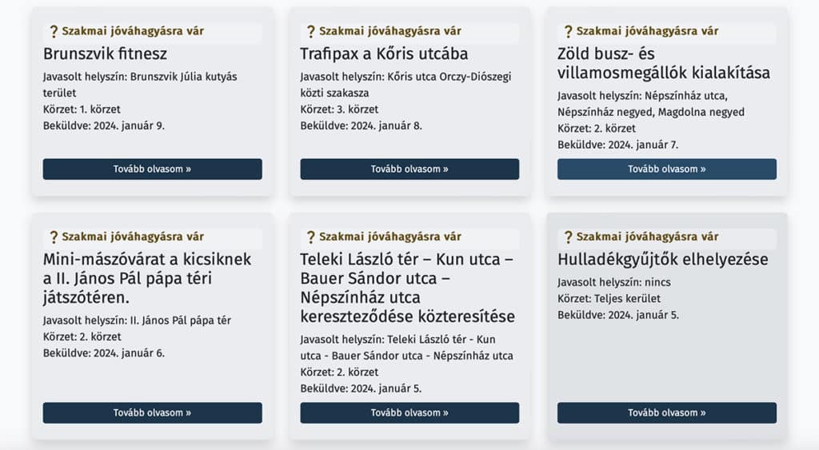
Task: Click question mark icon on Hulladékgyűjtők card
Action: click(x=569, y=237)
